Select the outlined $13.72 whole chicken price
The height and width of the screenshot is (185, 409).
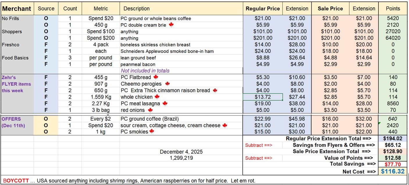262,97
